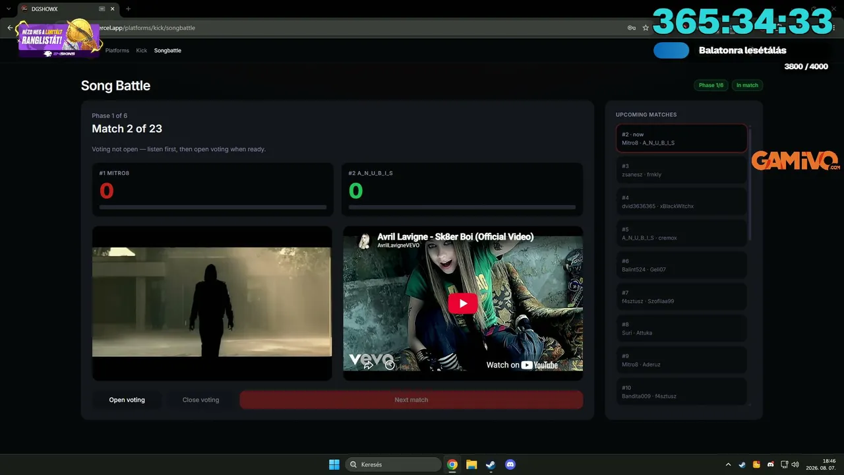Open File Explorer from the taskbar
The height and width of the screenshot is (475, 844).
tap(471, 464)
